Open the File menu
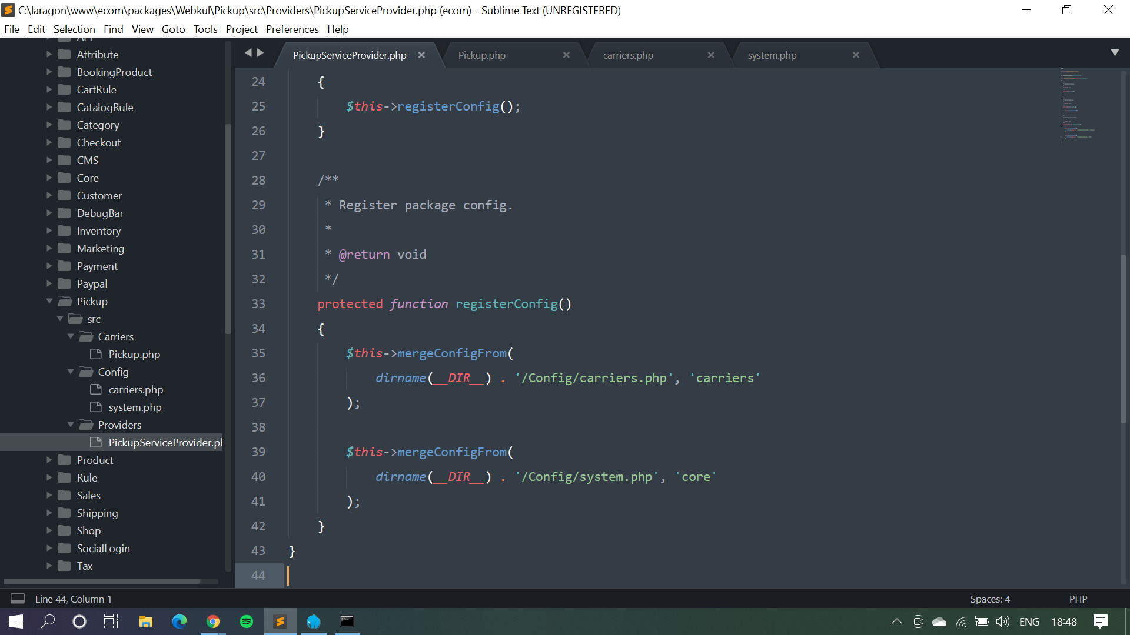Image resolution: width=1130 pixels, height=635 pixels. tap(11, 29)
